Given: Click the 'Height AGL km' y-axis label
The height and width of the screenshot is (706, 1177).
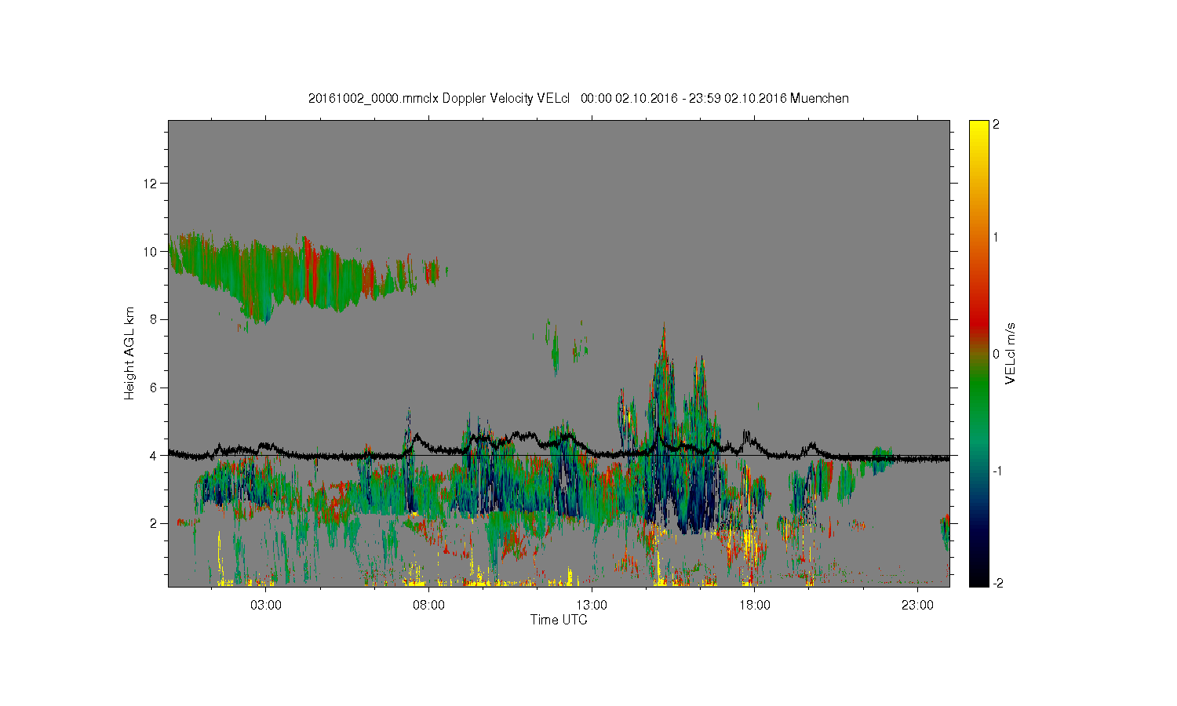Looking at the screenshot, I should (129, 353).
